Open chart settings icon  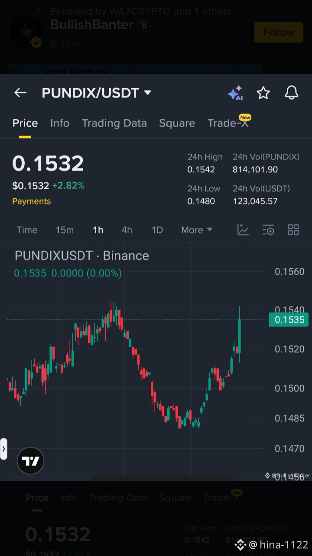(268, 230)
